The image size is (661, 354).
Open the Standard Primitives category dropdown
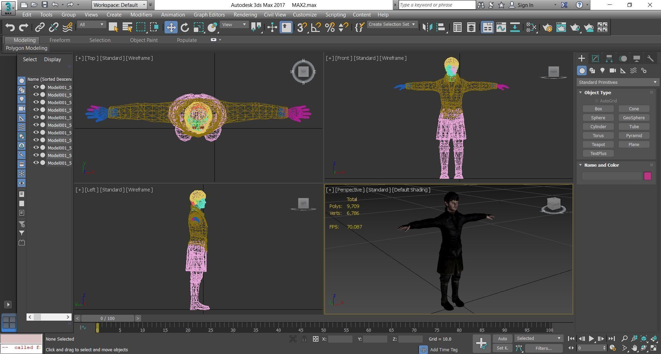pos(618,82)
